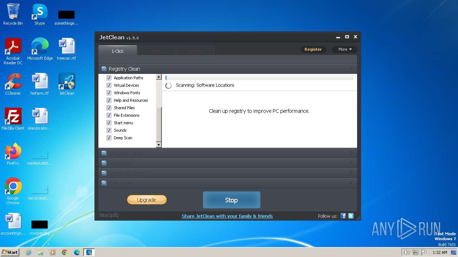Click the orange Upgrade button
Screen dimensions: 458x257
[147, 200]
